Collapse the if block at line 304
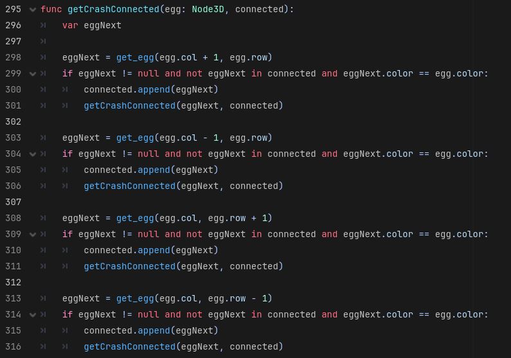Screen dimensions: 511x358 33,154
